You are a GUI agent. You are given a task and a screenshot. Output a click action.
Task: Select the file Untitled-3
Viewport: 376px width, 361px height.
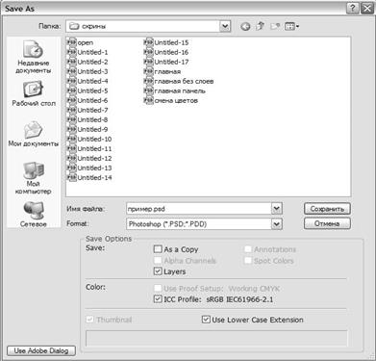pyautogui.click(x=88, y=71)
